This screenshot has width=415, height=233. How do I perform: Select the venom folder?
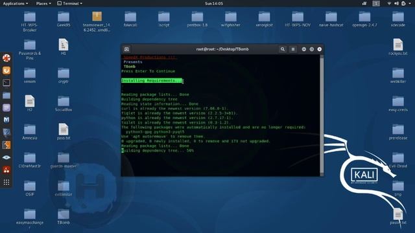click(x=30, y=76)
